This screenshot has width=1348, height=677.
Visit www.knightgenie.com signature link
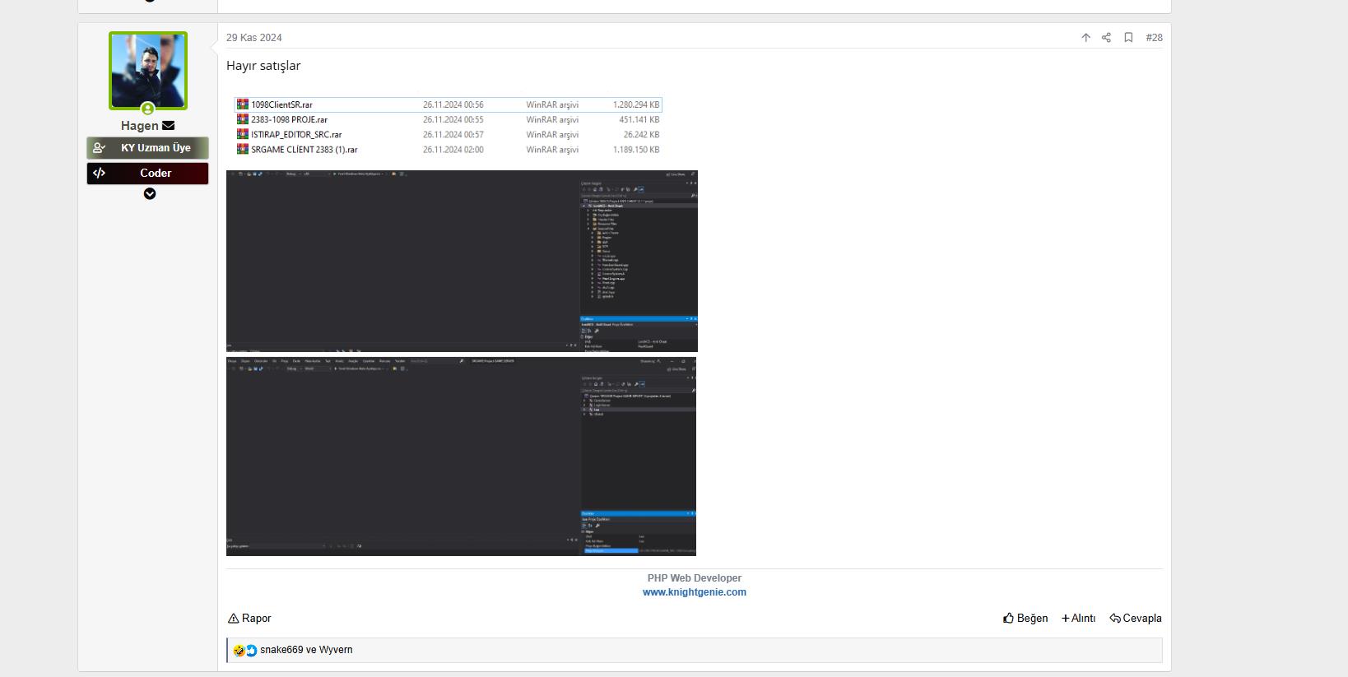pos(695,592)
